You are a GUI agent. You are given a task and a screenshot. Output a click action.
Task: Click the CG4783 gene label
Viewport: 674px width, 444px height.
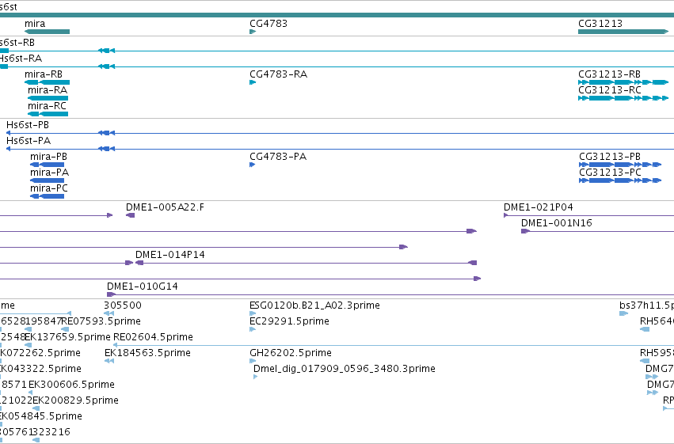[x=268, y=24]
